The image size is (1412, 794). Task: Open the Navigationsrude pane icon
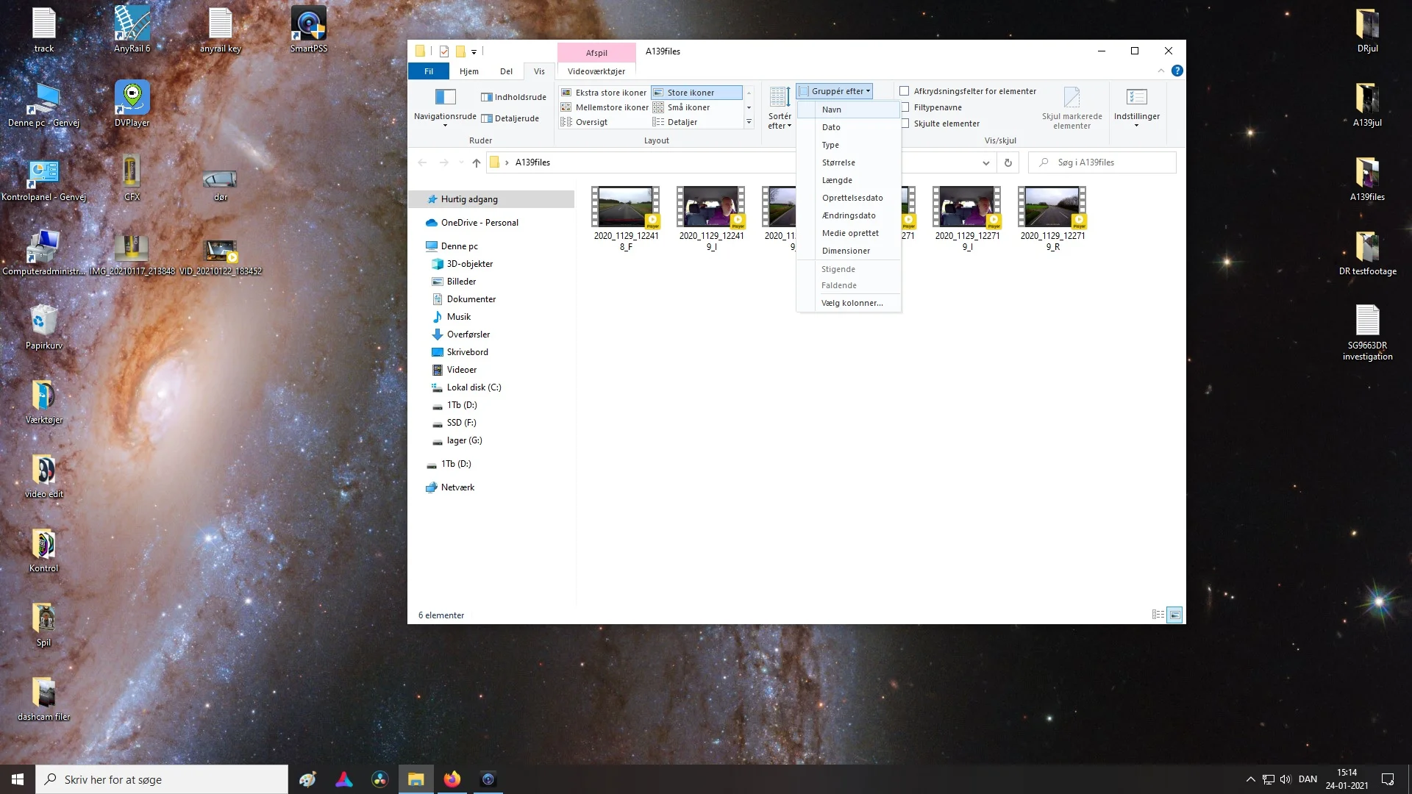coord(445,96)
